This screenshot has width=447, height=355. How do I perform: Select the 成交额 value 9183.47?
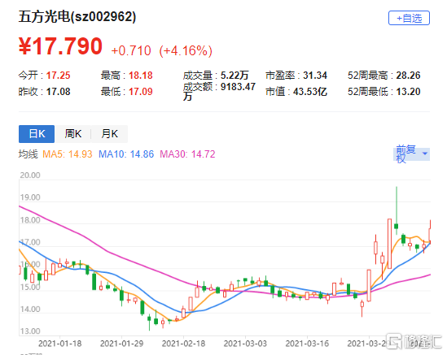click(238, 86)
